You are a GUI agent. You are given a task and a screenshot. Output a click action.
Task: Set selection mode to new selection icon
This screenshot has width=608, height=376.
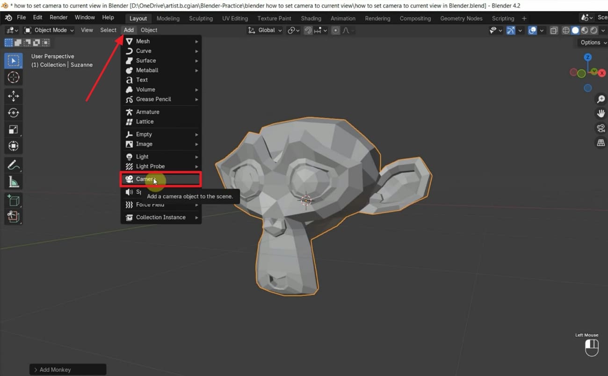(x=8, y=43)
